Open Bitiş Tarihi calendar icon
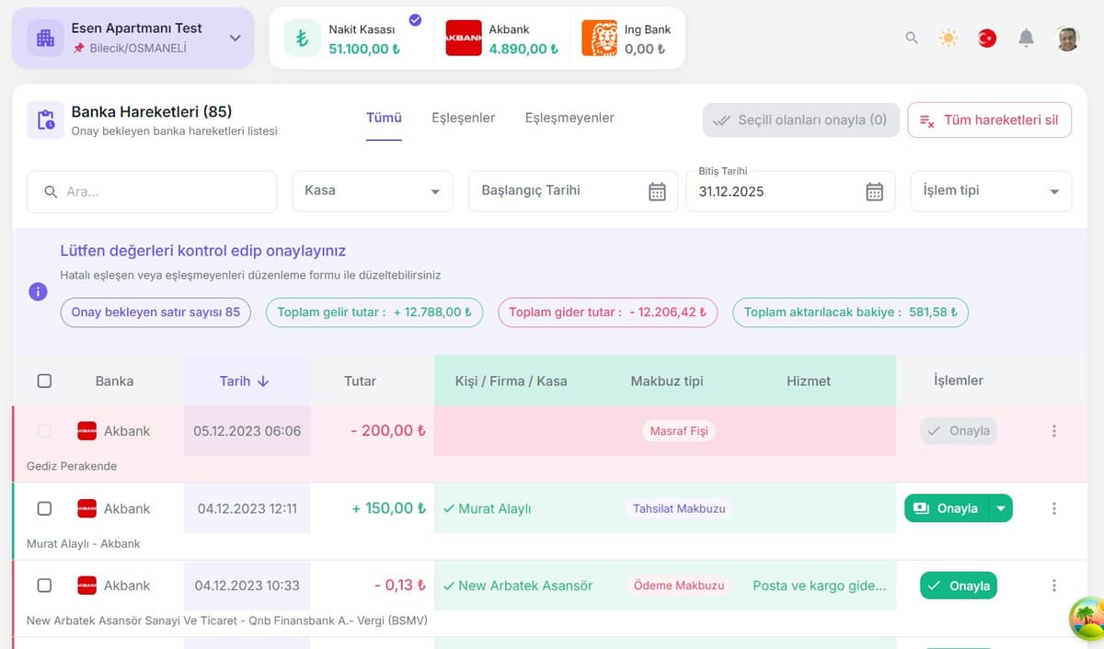Screen dimensions: 1104x649 874,191
